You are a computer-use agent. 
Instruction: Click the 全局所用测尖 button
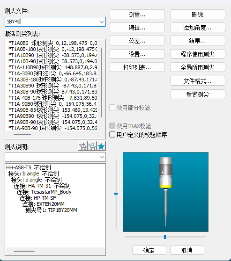(x=198, y=67)
